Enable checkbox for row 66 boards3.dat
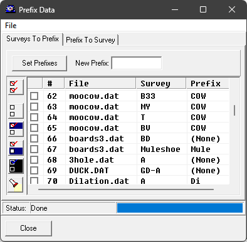The width and height of the screenshot is (247, 242). (34, 139)
